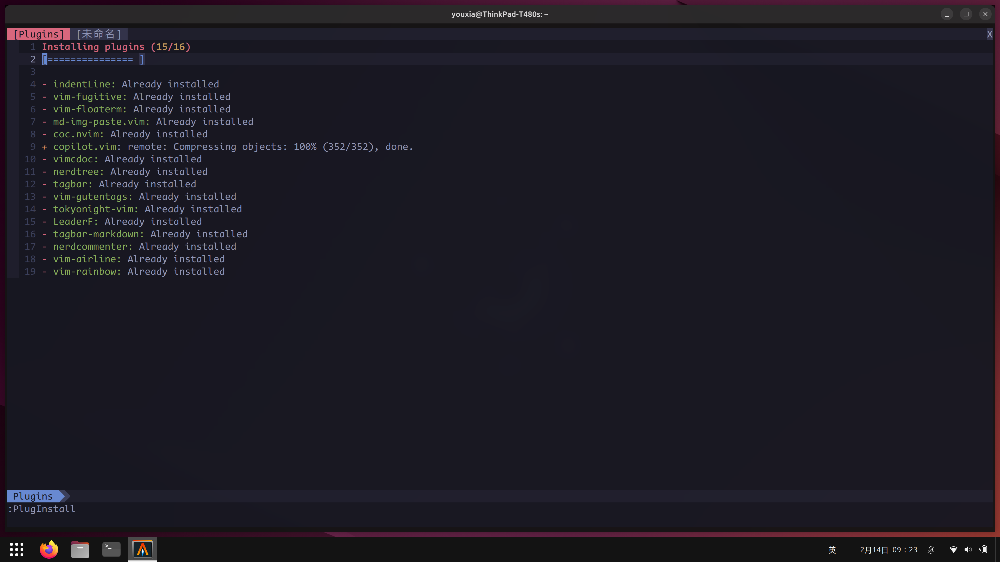Click the Plugins statusline segment
Viewport: 1000px width, 562px height.
[x=33, y=496]
